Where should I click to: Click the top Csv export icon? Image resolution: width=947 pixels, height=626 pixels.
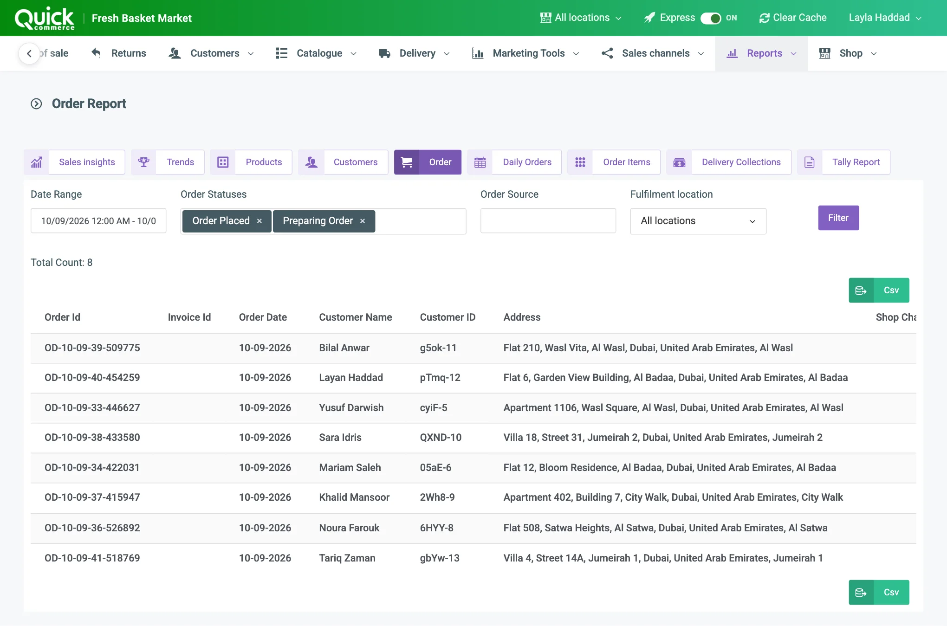pyautogui.click(x=861, y=290)
